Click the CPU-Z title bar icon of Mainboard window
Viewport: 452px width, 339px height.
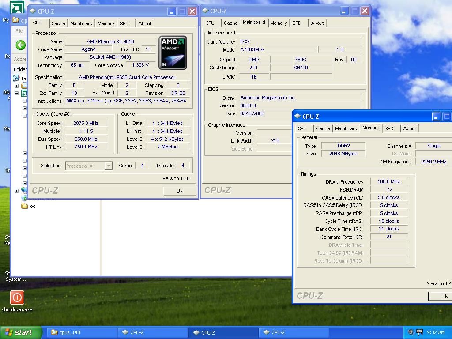click(x=205, y=11)
